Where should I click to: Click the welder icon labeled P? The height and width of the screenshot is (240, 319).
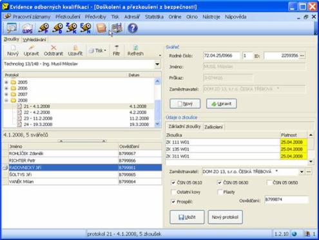point(43,28)
